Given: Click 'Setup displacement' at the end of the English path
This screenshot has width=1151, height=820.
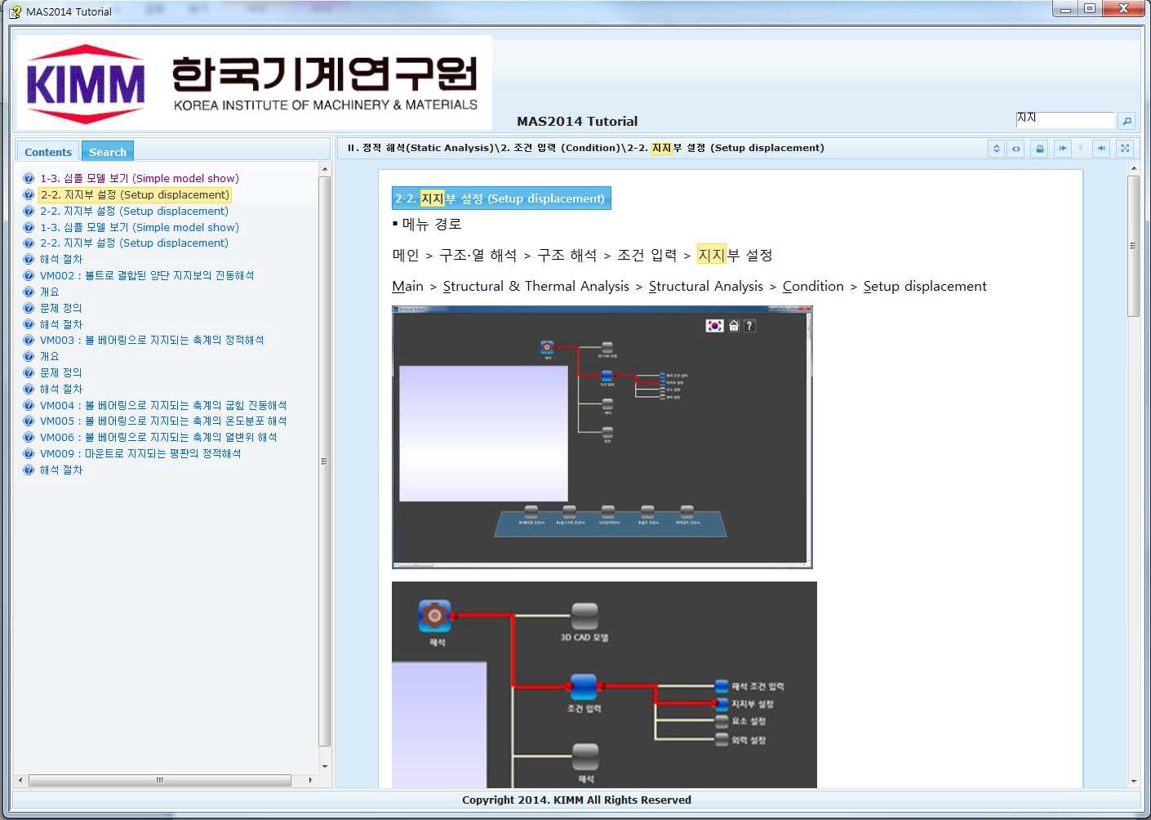Looking at the screenshot, I should click(x=925, y=286).
